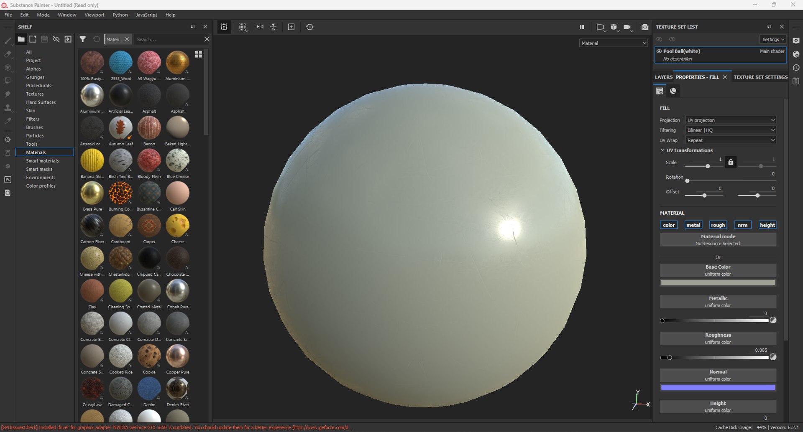Open the Display settings side panel icon
The image size is (803, 432).
(796, 41)
